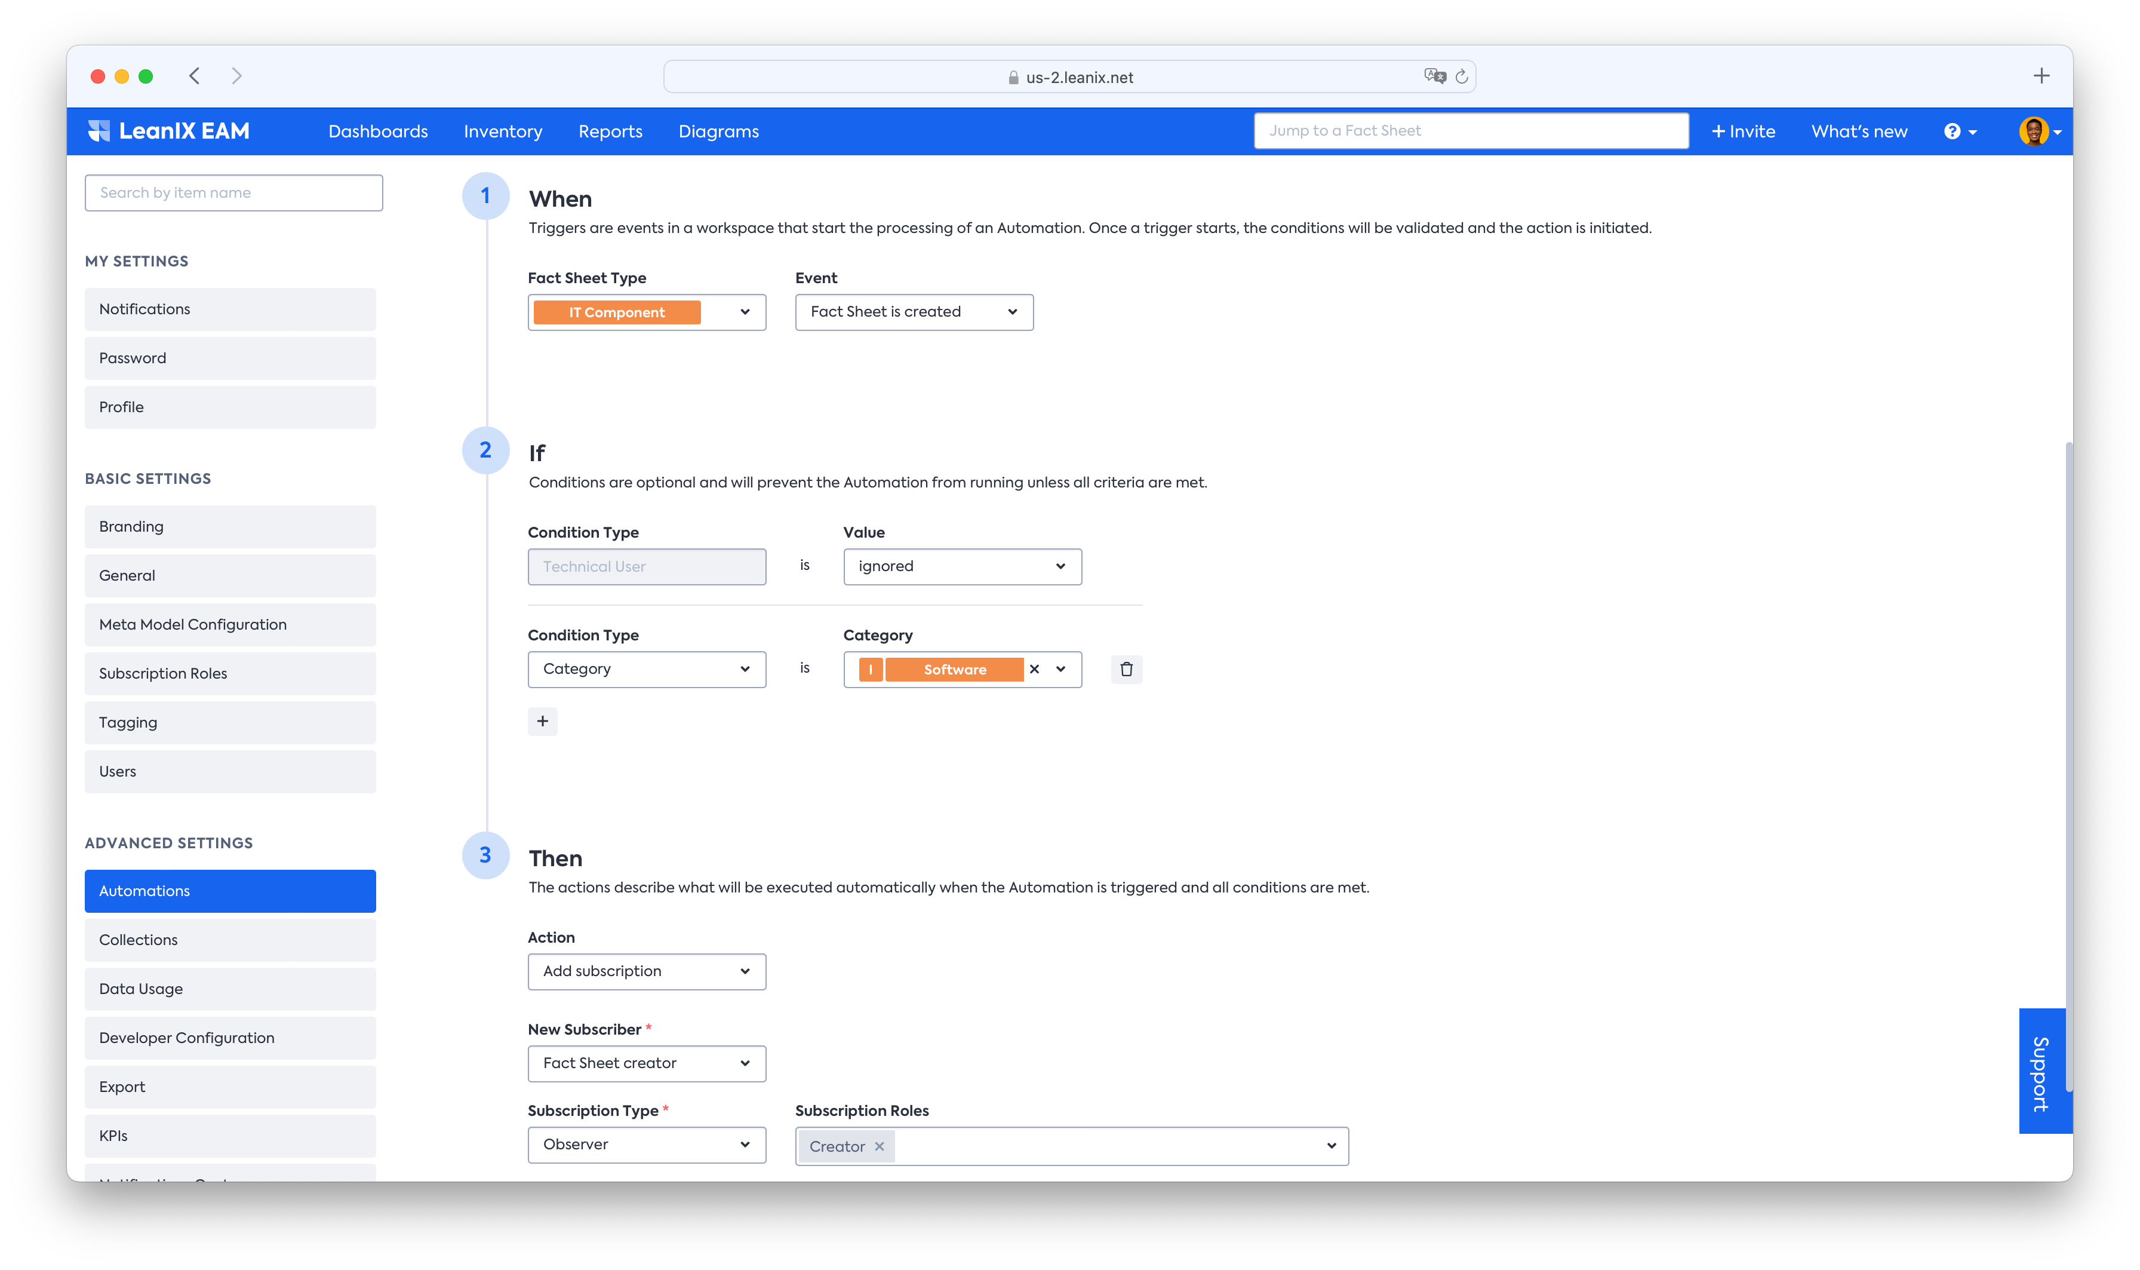This screenshot has height=1270, width=2140.
Task: Open Profile settings
Action: coord(230,407)
